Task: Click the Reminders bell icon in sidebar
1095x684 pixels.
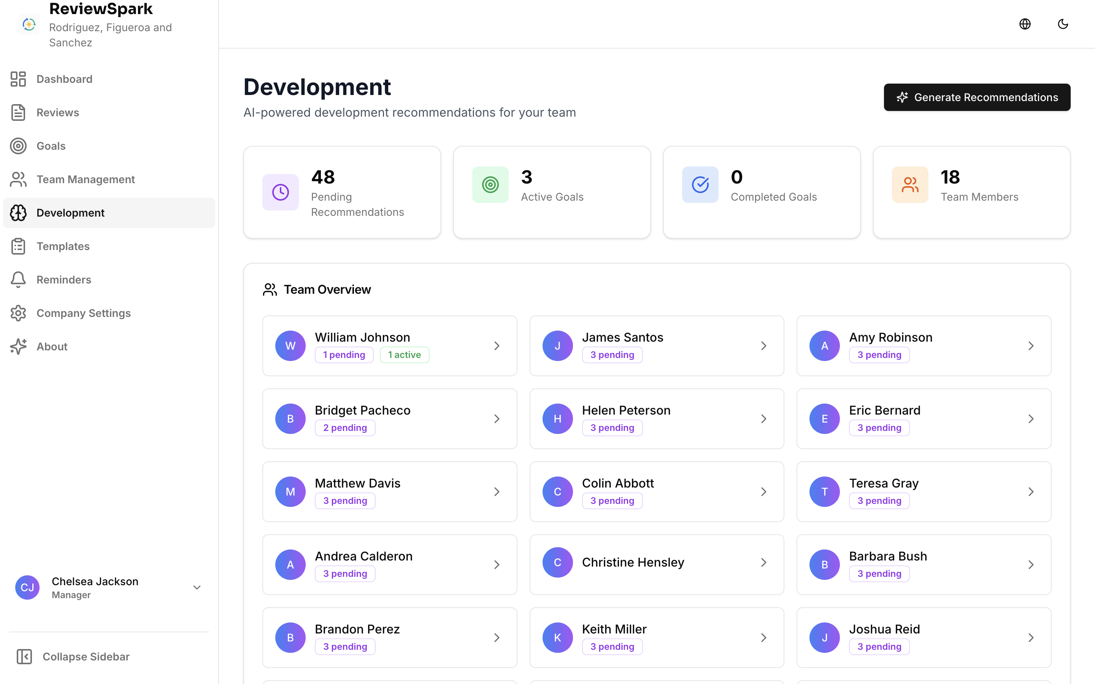Action: (x=18, y=280)
